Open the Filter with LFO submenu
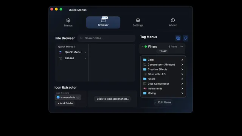Viewport: 242px width, 136px height. 163,74
